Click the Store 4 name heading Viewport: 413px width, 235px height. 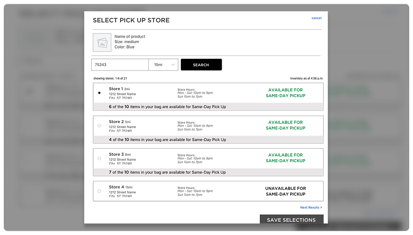[x=116, y=187]
